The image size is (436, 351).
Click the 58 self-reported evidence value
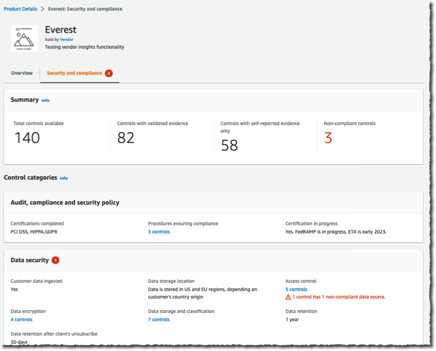pos(229,145)
